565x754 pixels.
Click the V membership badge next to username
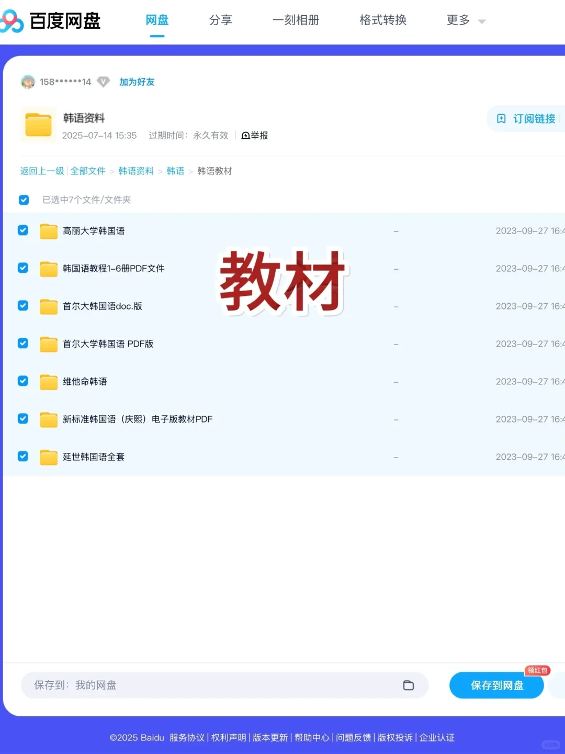coord(103,82)
